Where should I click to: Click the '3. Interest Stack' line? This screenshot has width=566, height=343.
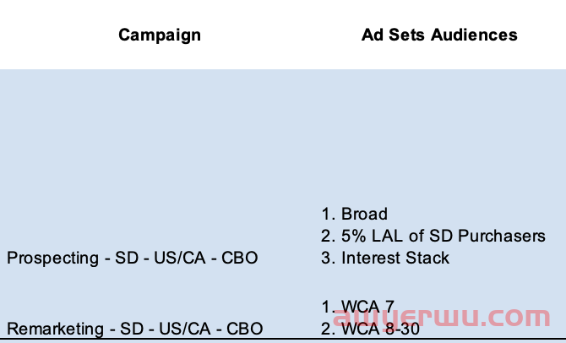click(385, 258)
